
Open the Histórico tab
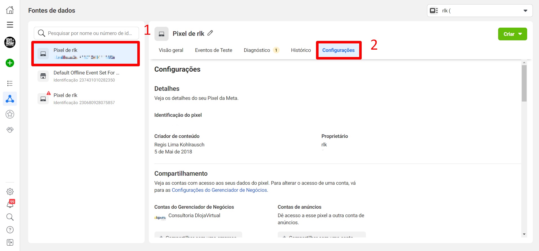click(x=301, y=50)
